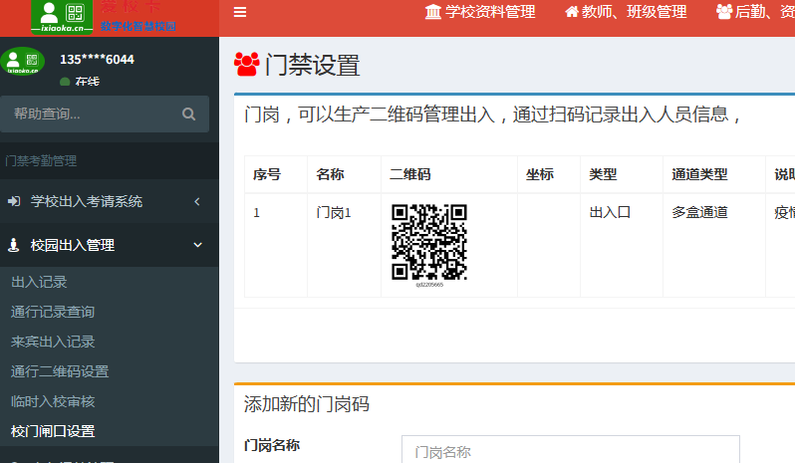Collapse 校园出入管理 with its down chevron
The height and width of the screenshot is (463, 795).
point(197,245)
